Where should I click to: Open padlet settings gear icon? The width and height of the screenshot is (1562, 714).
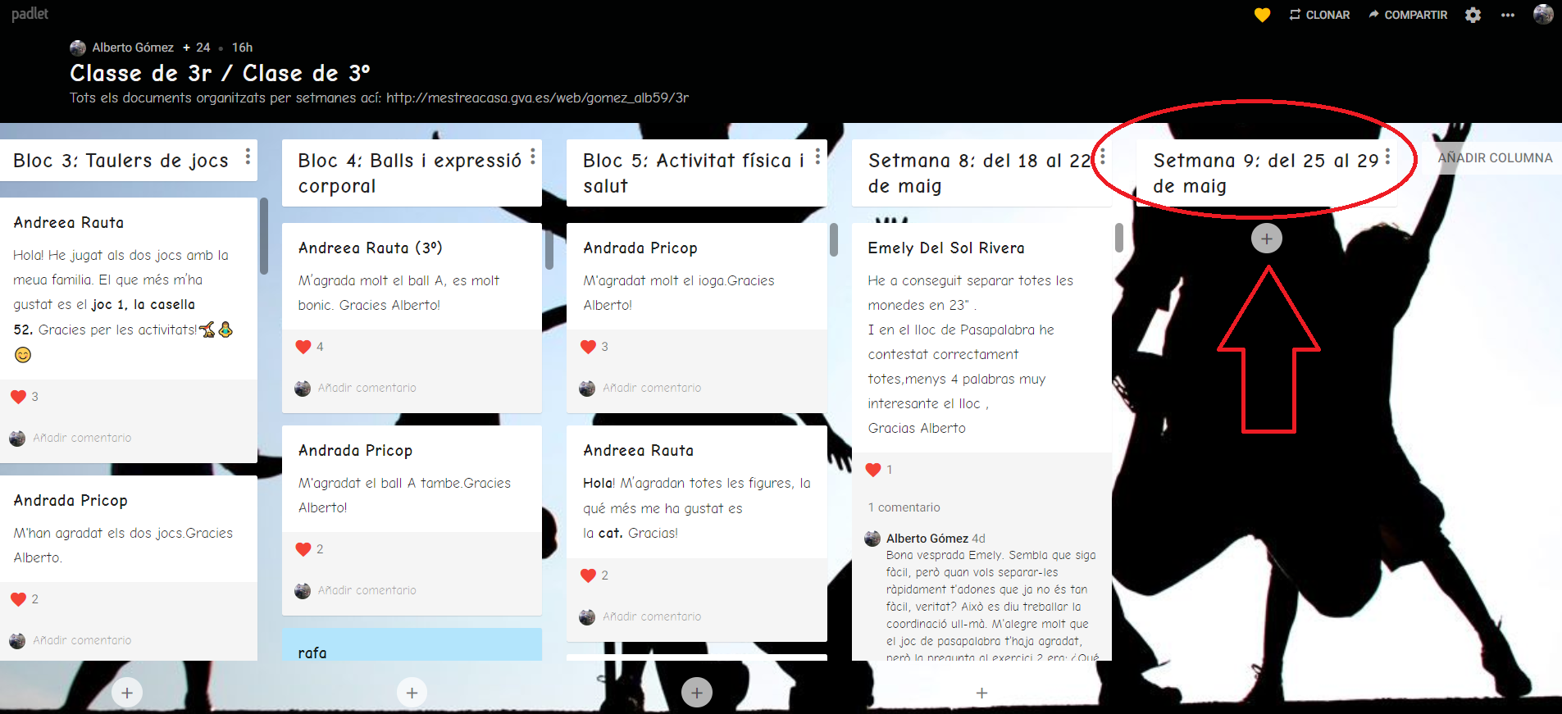1473,15
